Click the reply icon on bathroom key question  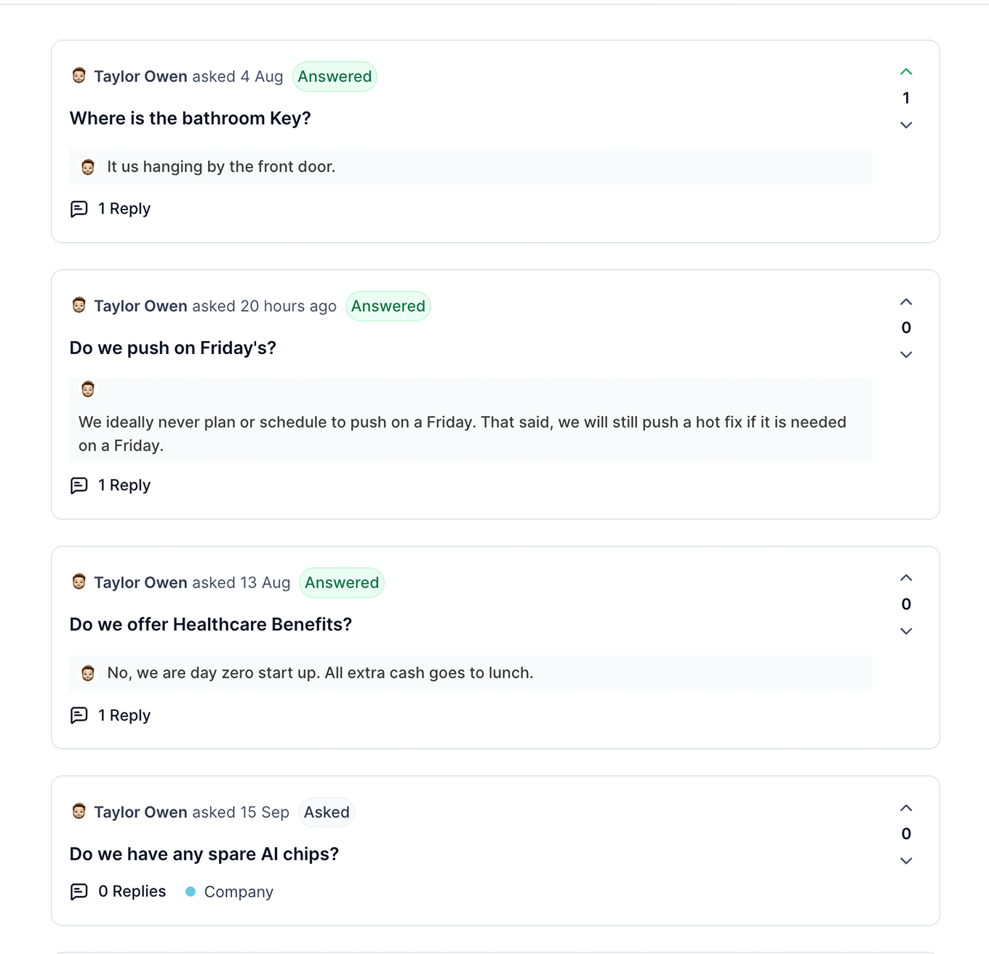(80, 209)
